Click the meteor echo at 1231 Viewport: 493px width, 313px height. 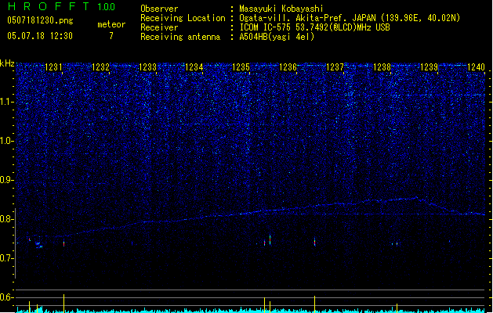click(x=63, y=243)
